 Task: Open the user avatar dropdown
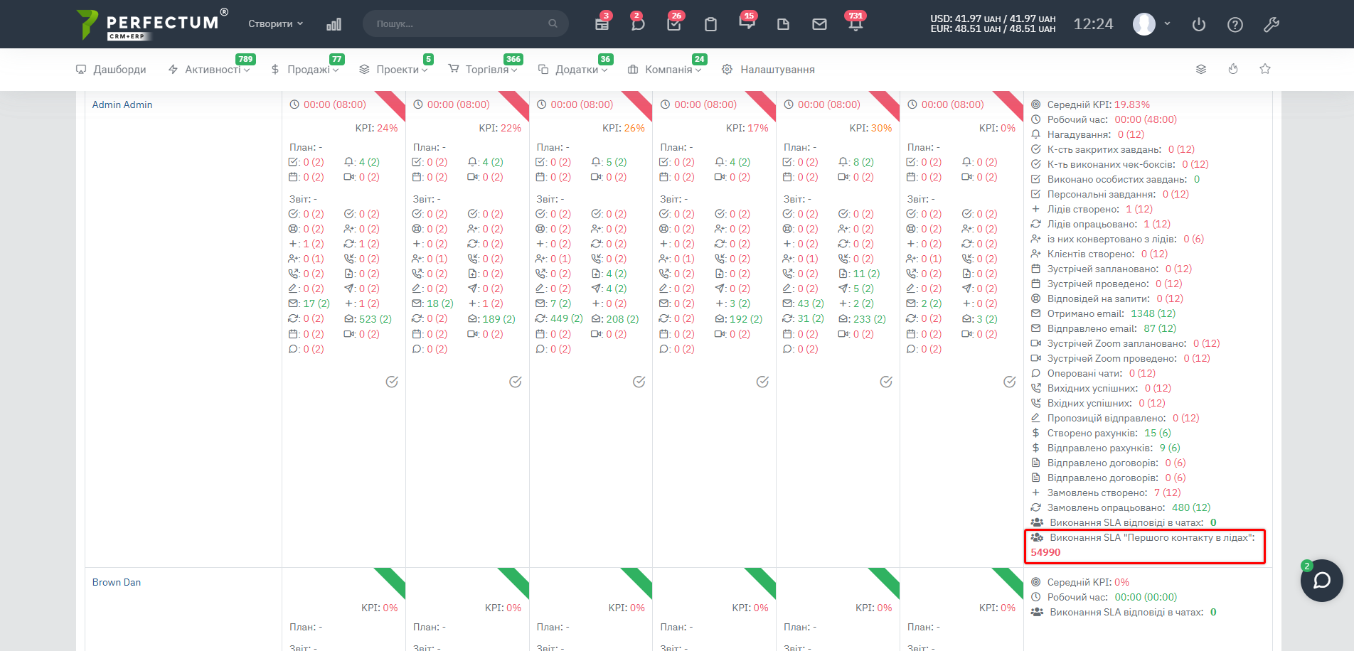1151,24
